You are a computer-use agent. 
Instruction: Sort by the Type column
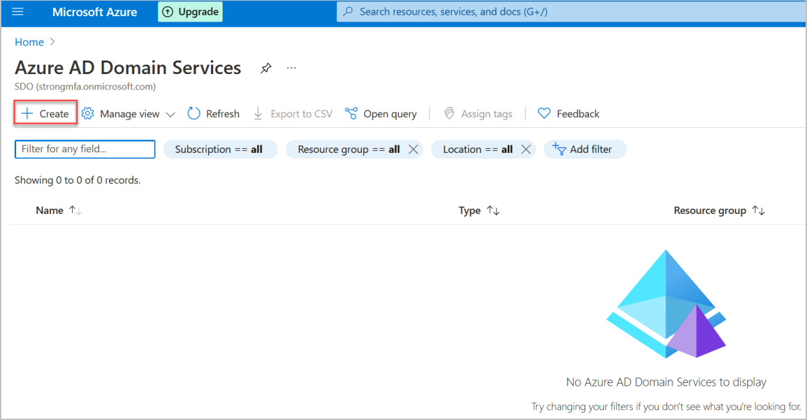pos(479,211)
